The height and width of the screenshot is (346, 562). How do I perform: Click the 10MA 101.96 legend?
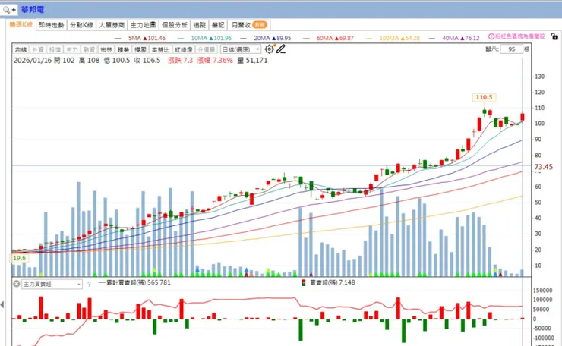point(204,38)
